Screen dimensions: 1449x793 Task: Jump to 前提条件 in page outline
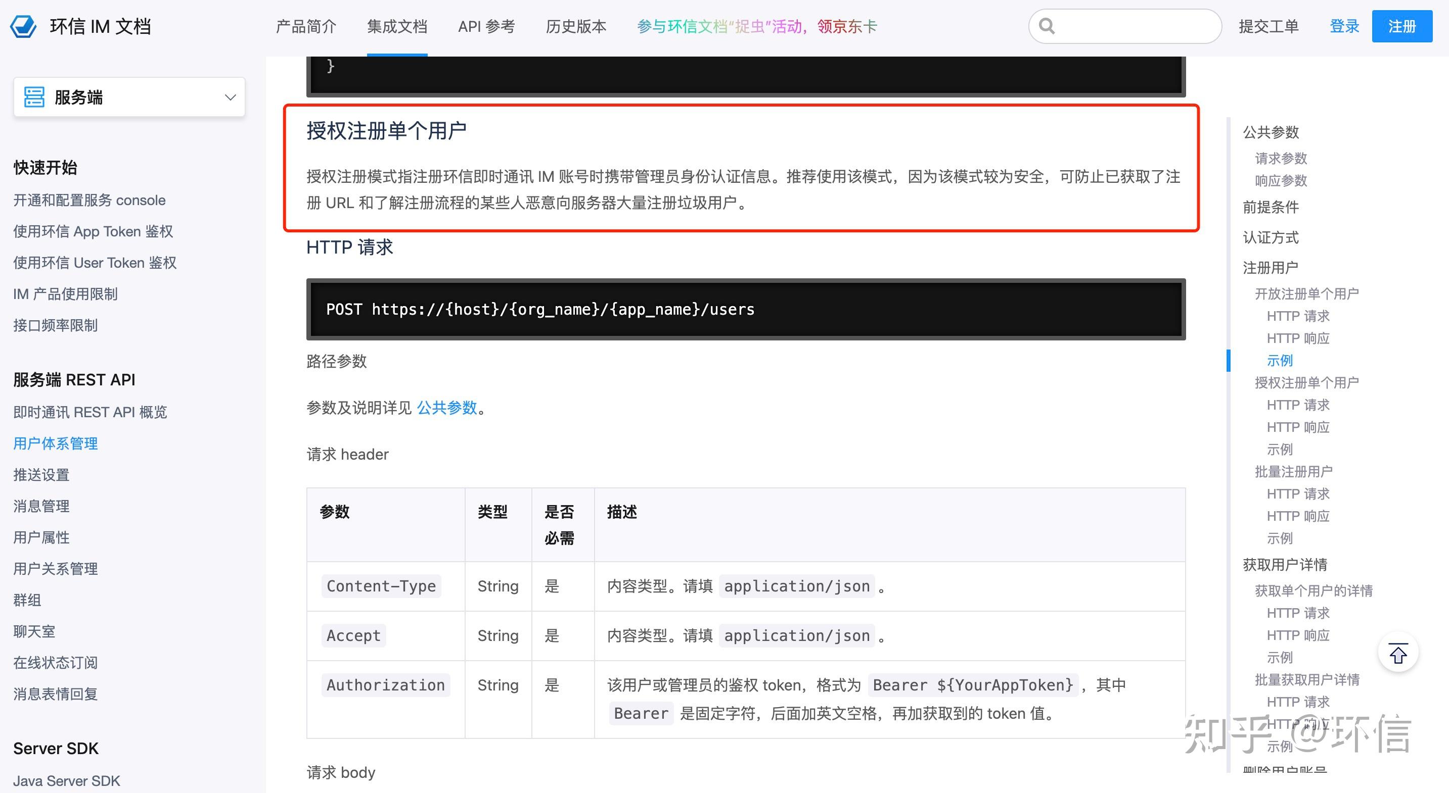(1271, 208)
